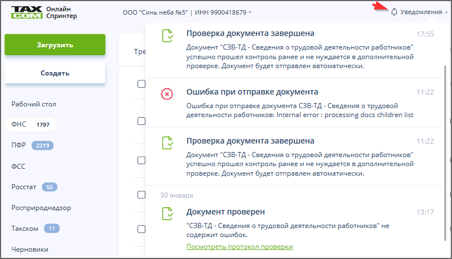Click the green document icon under the error notification

tap(167, 143)
